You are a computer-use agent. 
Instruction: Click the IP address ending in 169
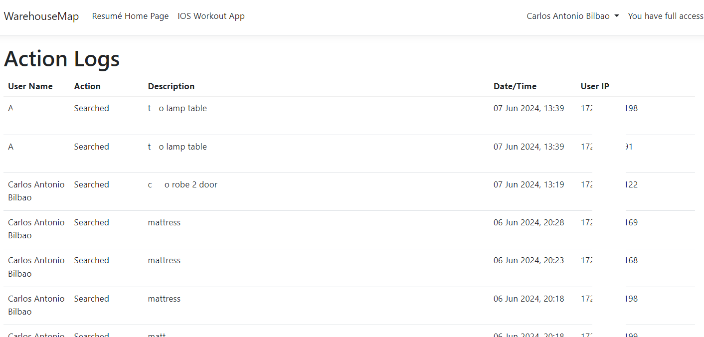point(609,222)
